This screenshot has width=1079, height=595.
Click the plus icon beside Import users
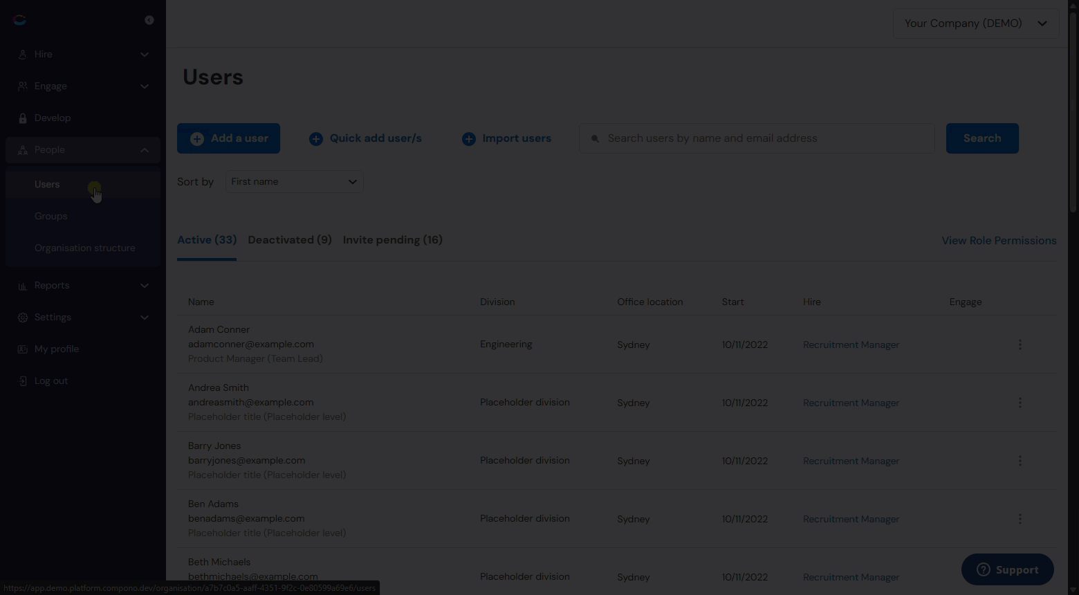click(x=469, y=138)
